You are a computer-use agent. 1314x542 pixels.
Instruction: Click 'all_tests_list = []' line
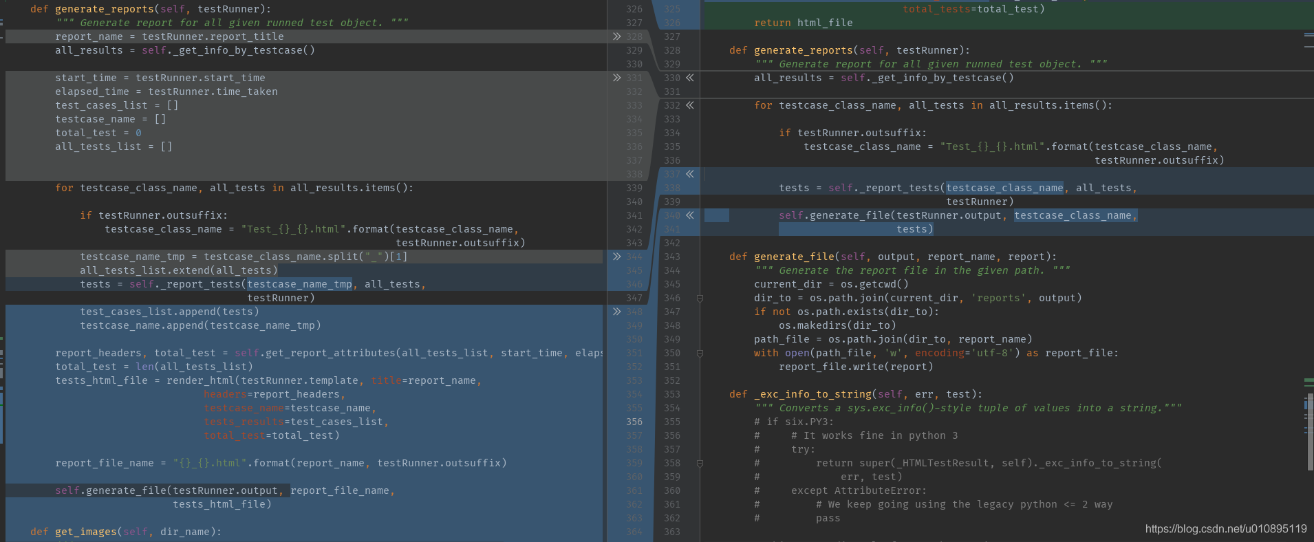[114, 147]
